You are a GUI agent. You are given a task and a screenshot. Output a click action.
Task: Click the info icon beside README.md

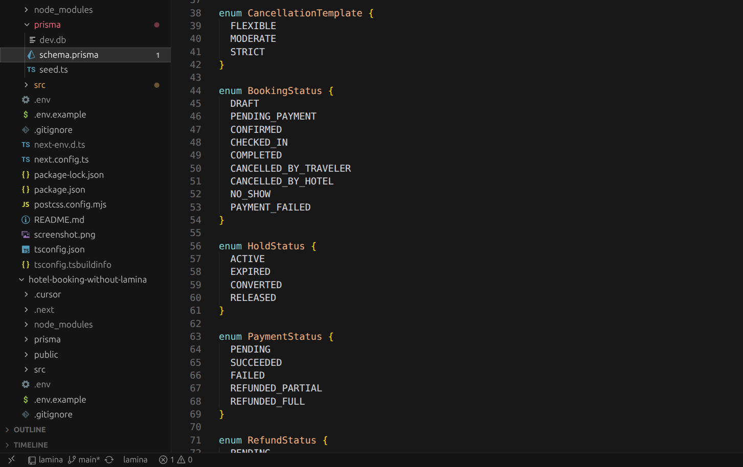coord(26,220)
